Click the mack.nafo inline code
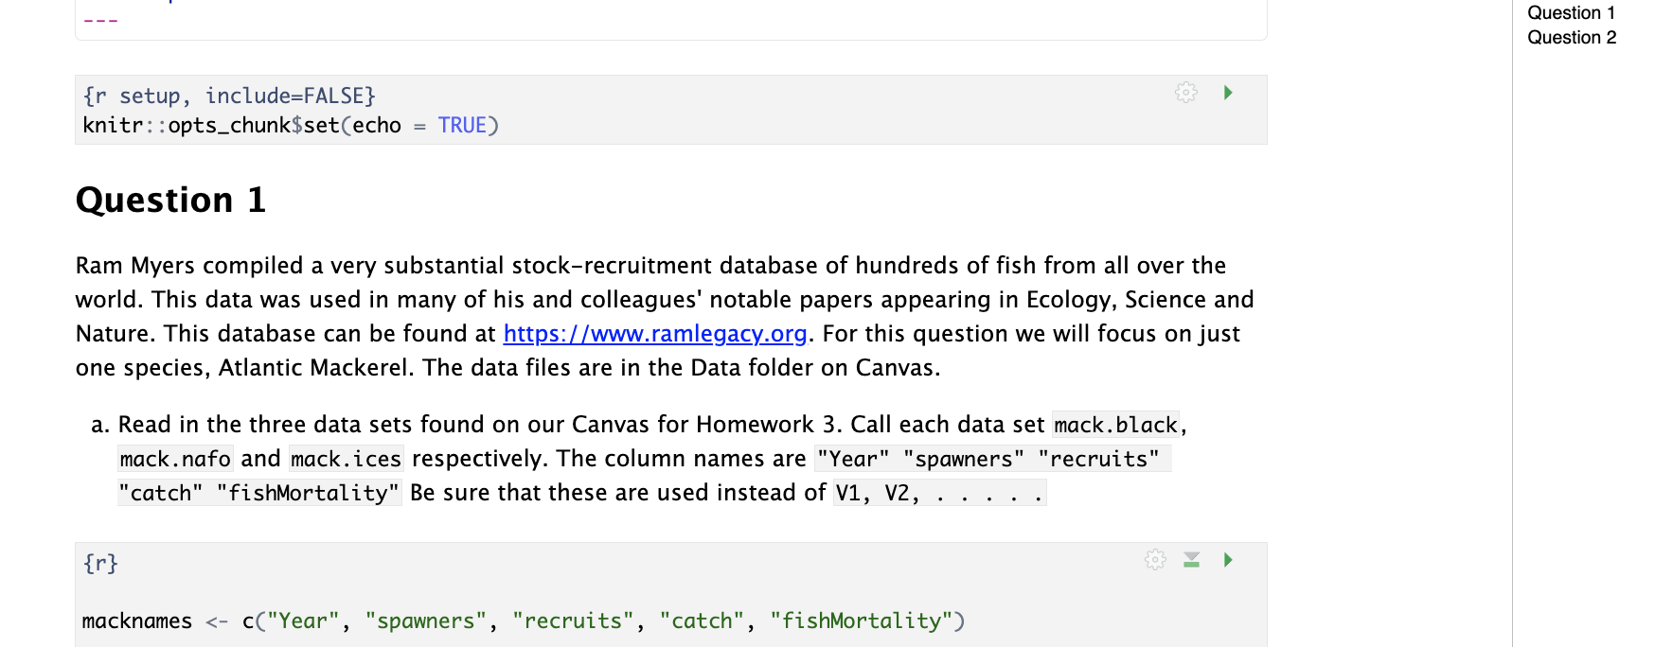Screen dimensions: 1655x647 coord(175,460)
